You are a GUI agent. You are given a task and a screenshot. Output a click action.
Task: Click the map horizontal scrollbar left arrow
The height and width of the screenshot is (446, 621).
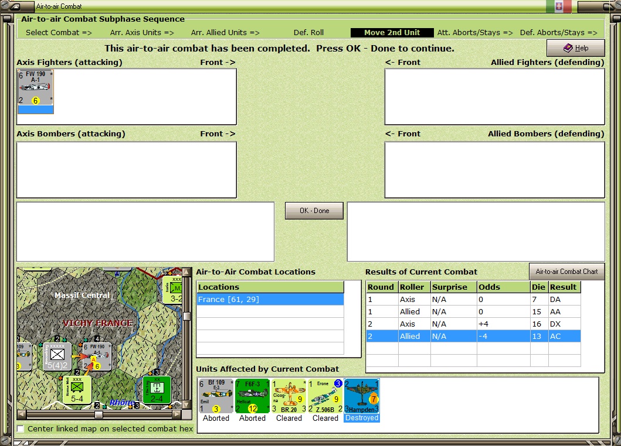point(21,414)
